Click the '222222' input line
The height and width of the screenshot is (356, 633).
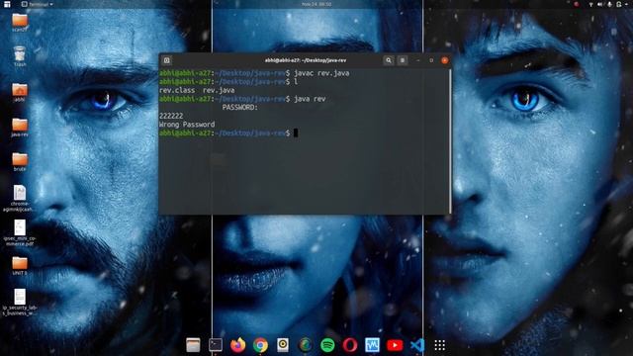[x=171, y=116]
